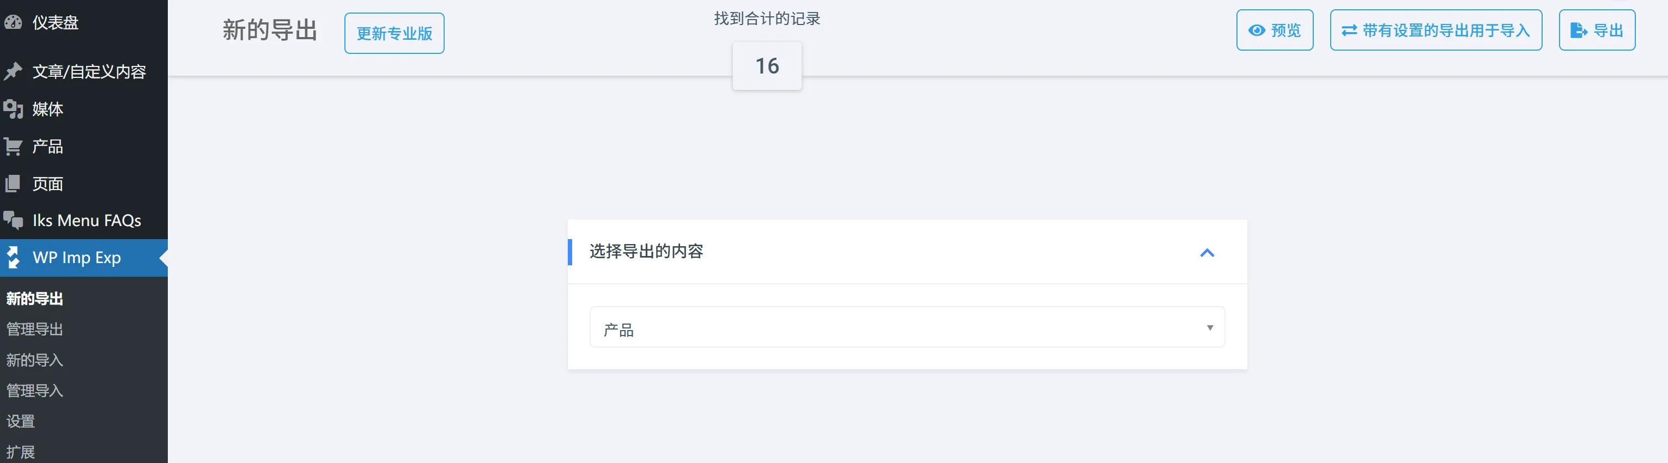The height and width of the screenshot is (463, 1668).
Task: Click 带有设置的导出用于导入 button
Action: (1435, 31)
